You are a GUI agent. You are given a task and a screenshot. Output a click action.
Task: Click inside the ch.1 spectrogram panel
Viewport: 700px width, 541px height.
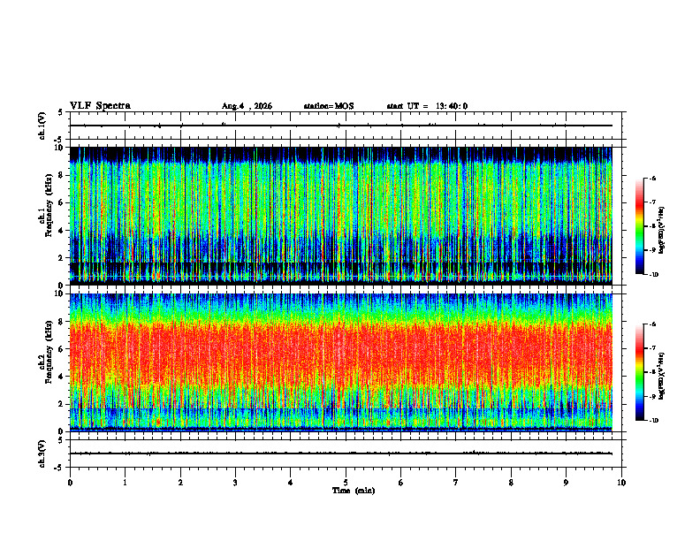pos(340,216)
